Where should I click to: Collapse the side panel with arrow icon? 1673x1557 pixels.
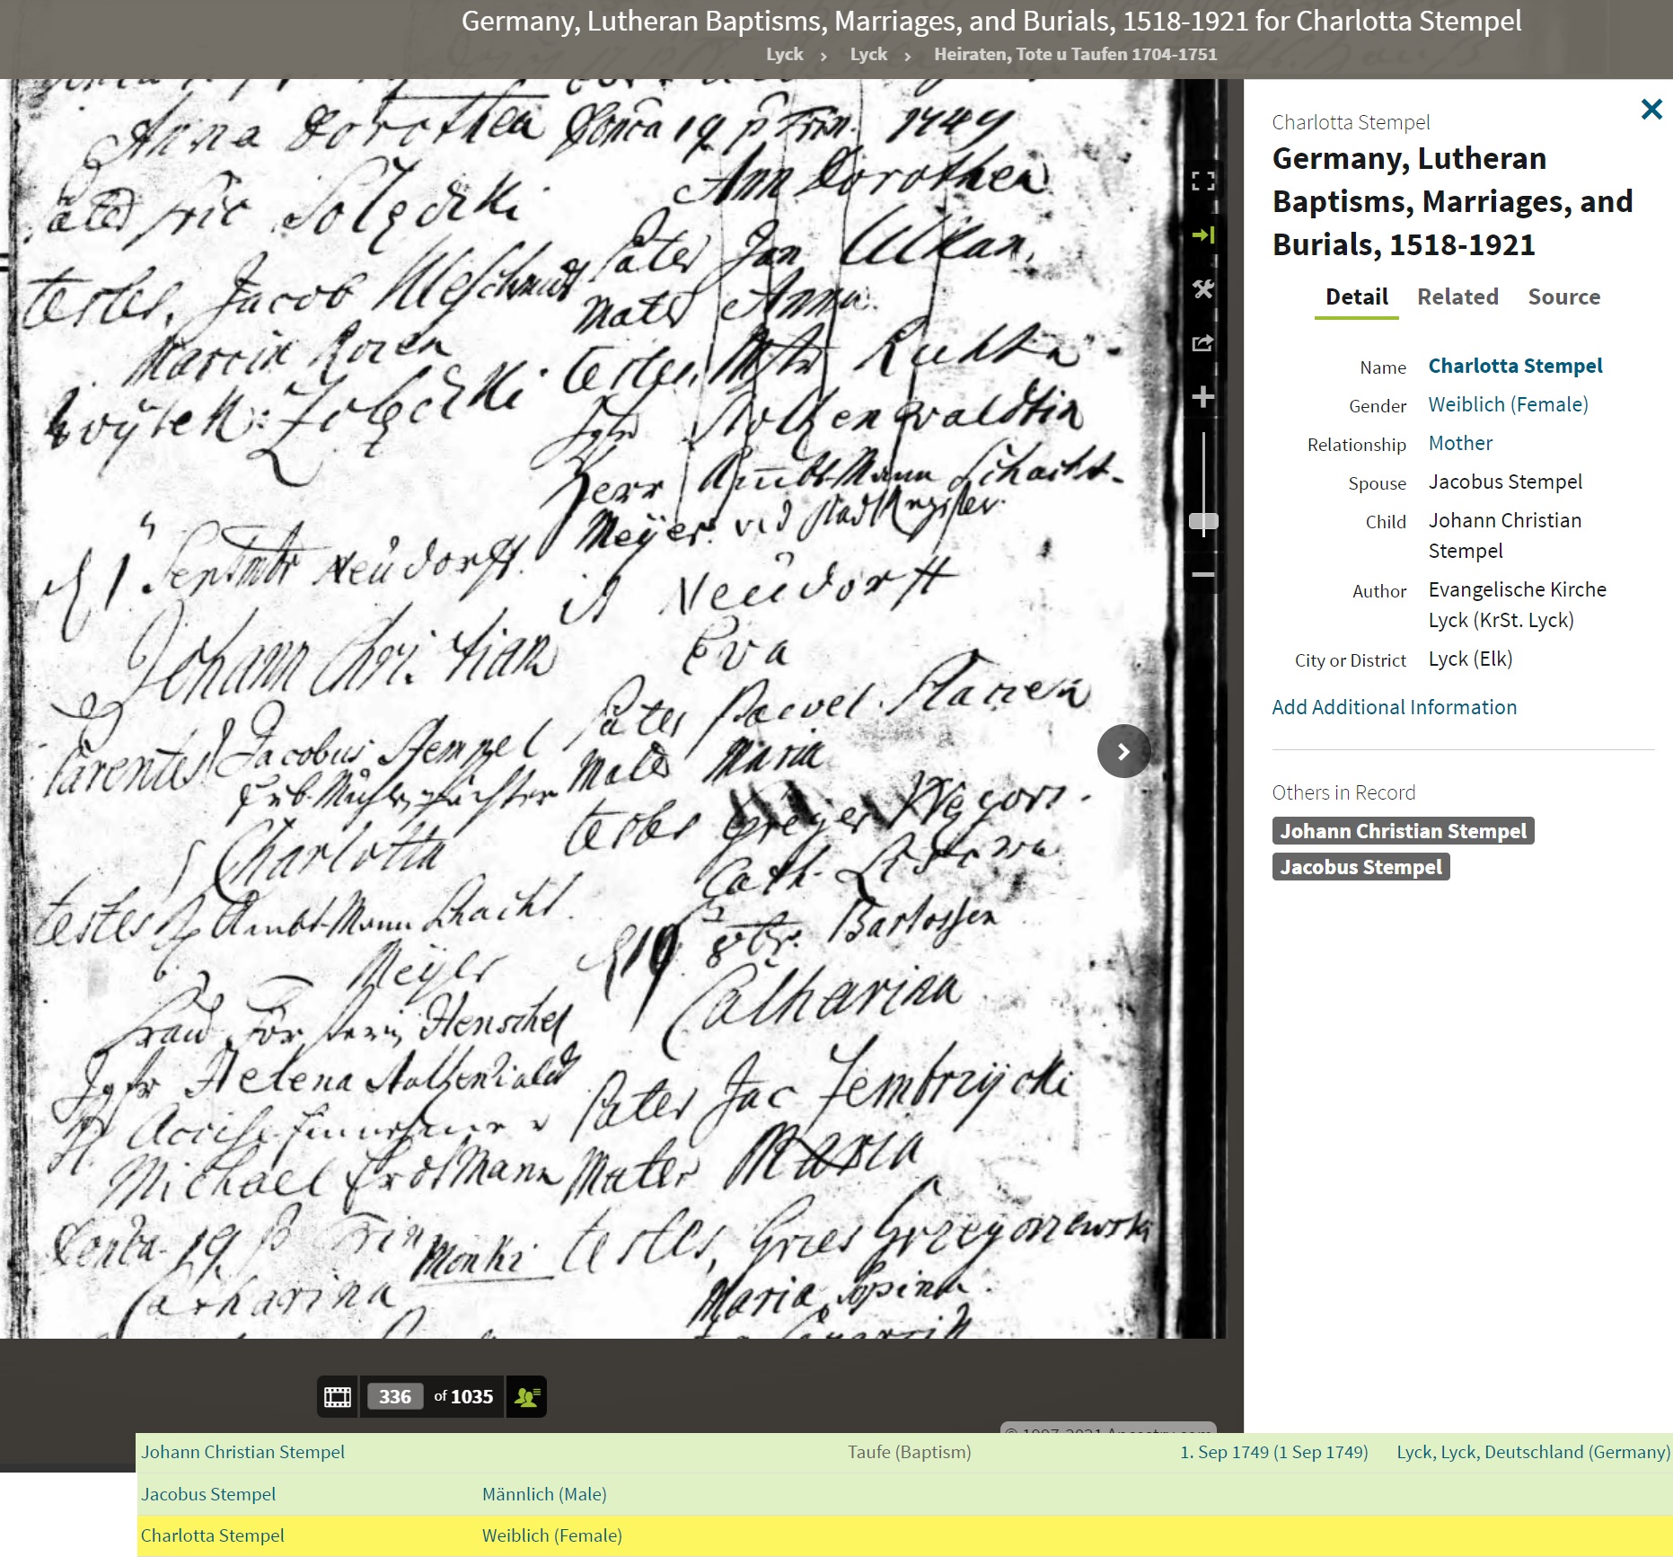[1202, 235]
